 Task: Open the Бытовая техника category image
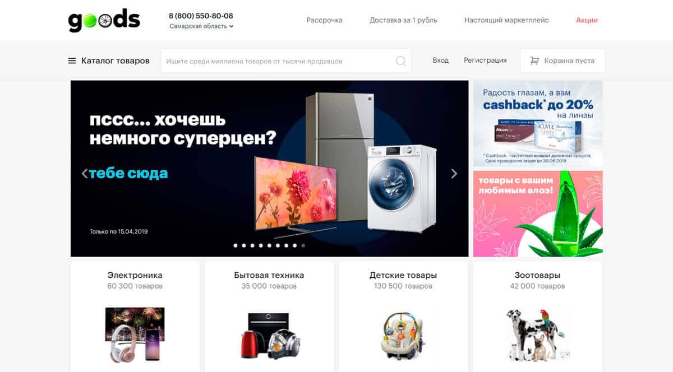coord(269,336)
